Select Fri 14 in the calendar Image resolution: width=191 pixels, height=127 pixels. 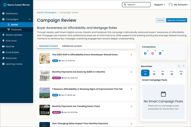[154, 73]
